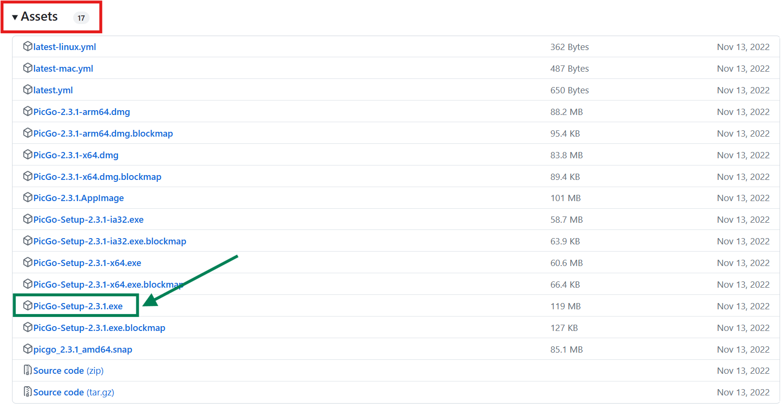Click the package icon beside PicGo-Setup-2.3.1.exe
Image resolution: width=782 pixels, height=406 pixels.
click(27, 305)
